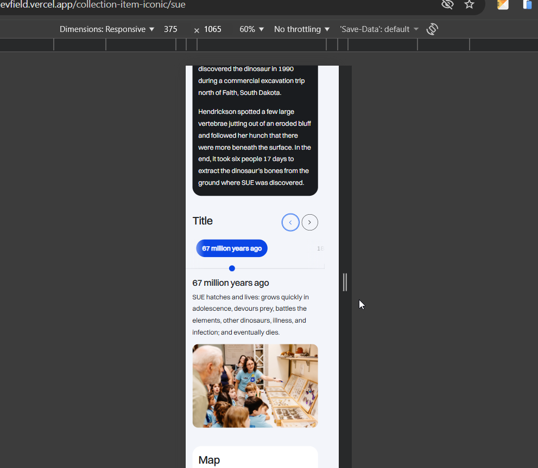Click the blue extension icon at right edge

coord(528,4)
